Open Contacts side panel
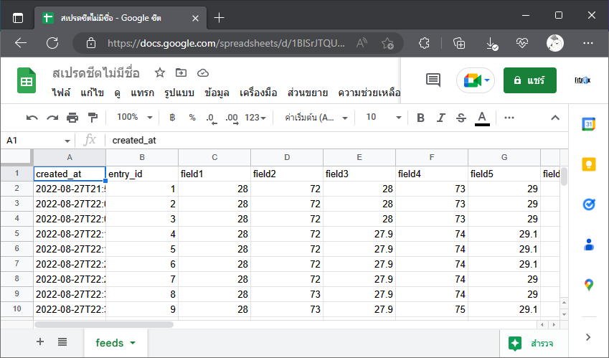Viewport: 609px width, 358px height. [589, 245]
